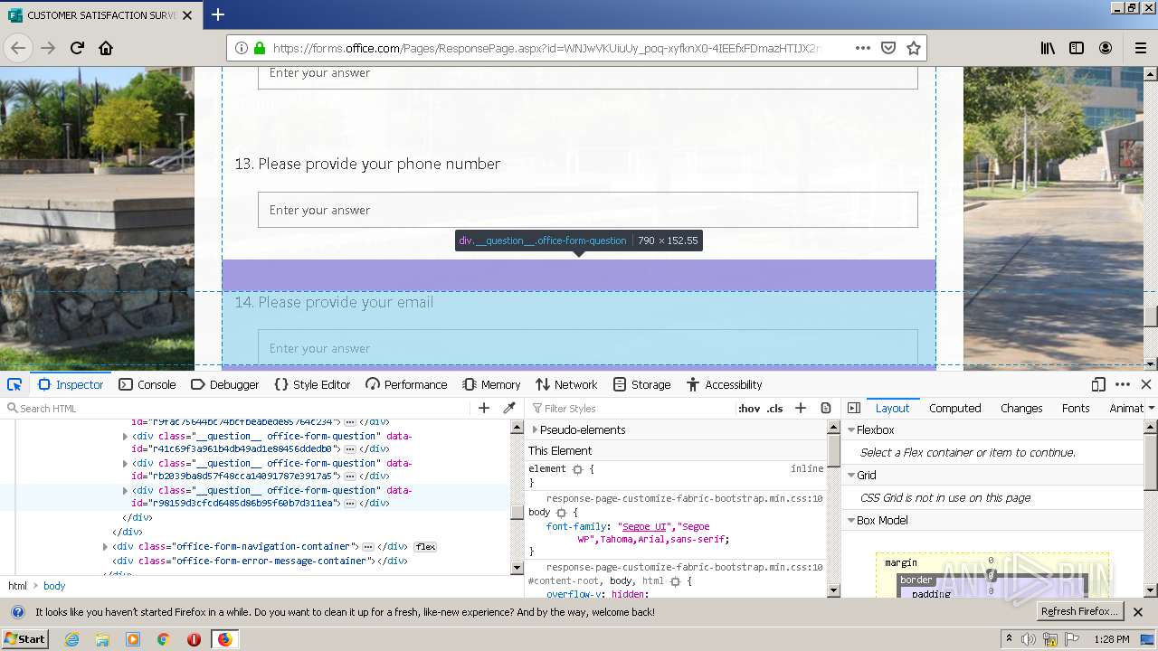Viewport: 1158px width, 651px height.
Task: Reload the current page
Action: 77,48
